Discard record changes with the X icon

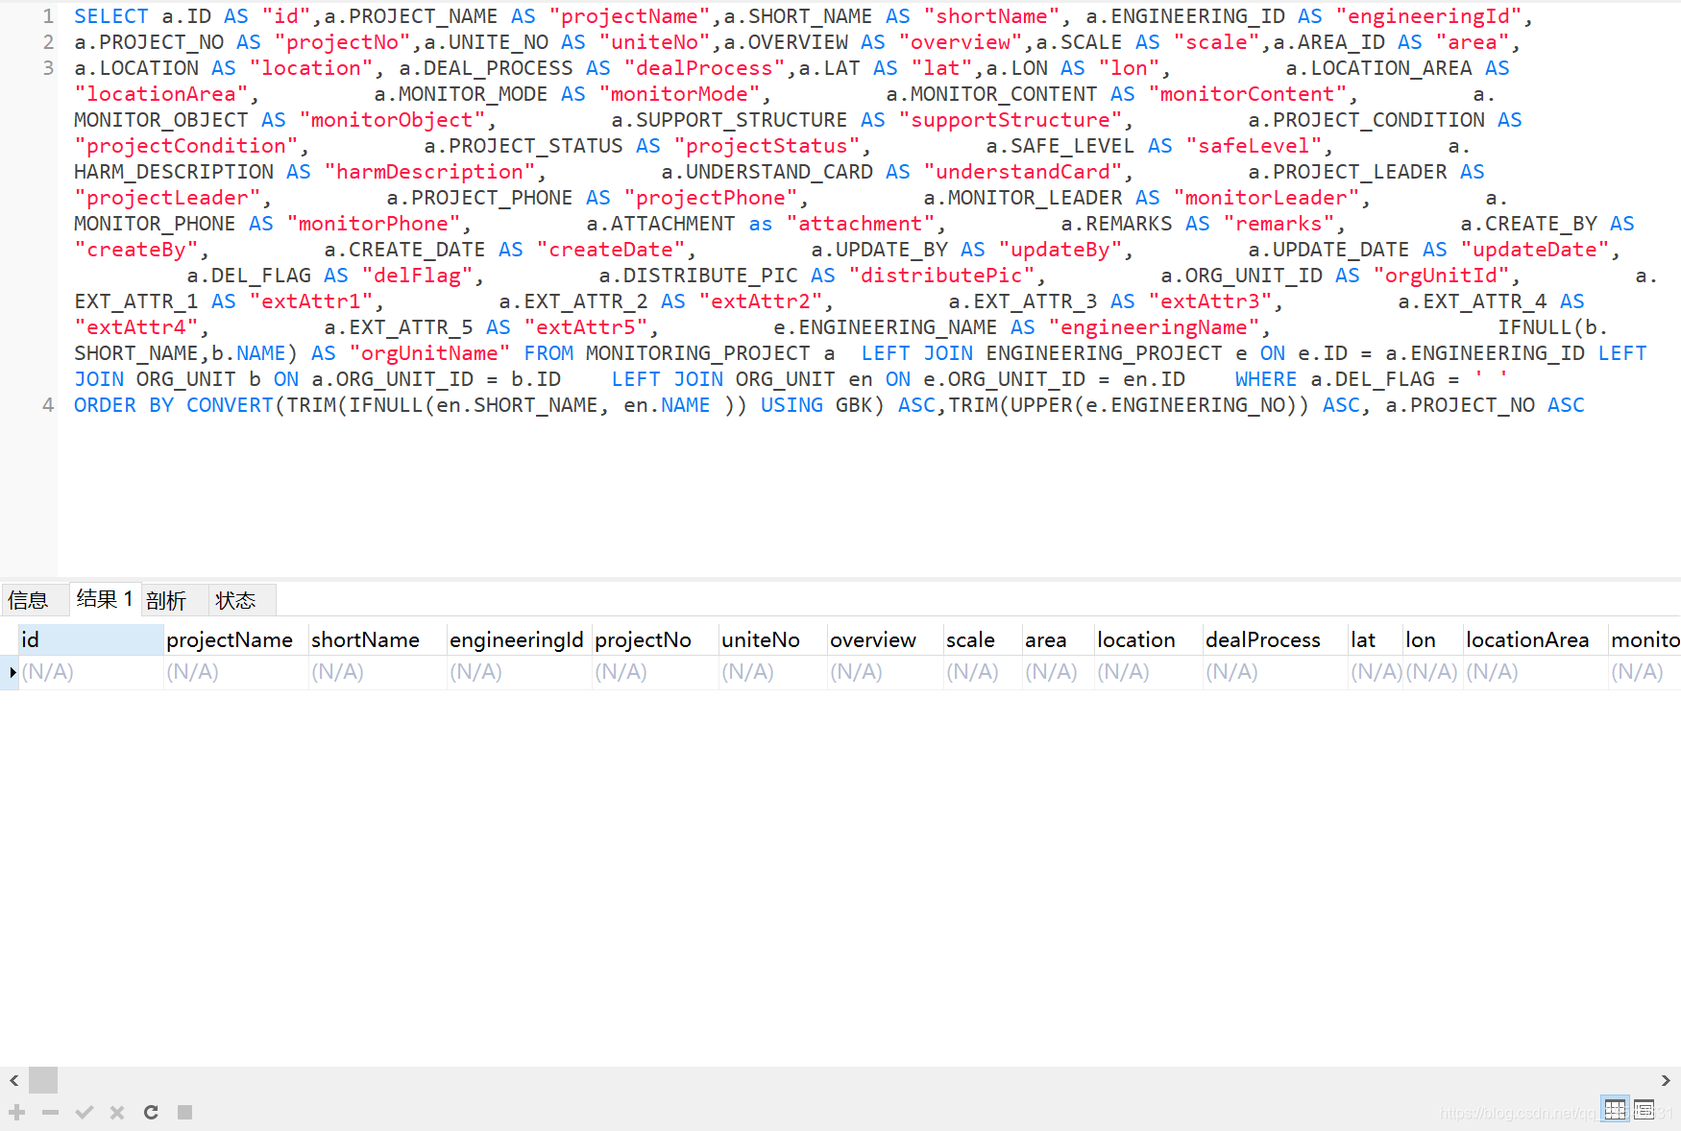coord(117,1112)
